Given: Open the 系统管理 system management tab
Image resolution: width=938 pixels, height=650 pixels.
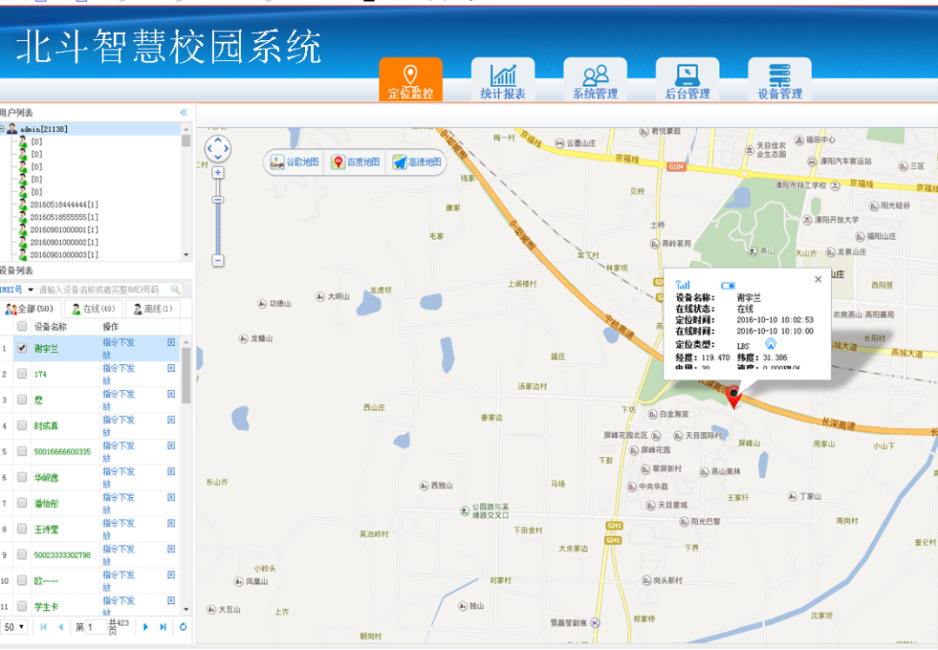Looking at the screenshot, I should pos(595,79).
